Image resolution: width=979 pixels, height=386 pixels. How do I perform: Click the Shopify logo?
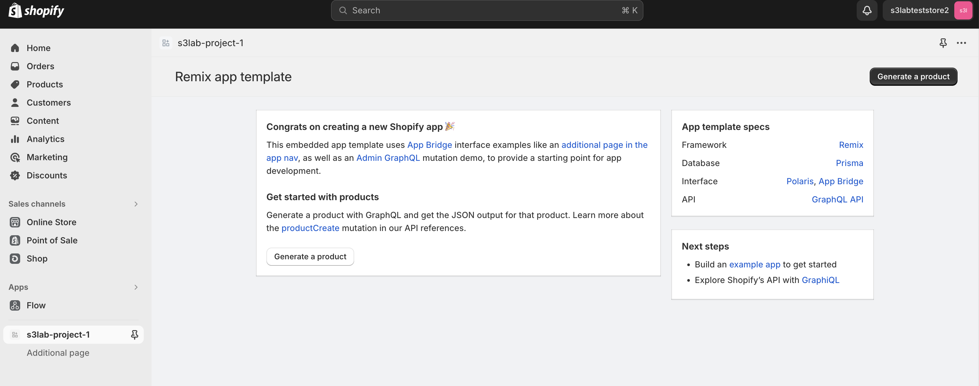36,10
